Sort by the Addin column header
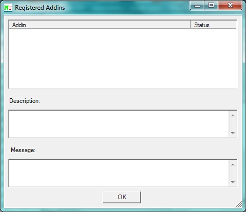The width and height of the screenshot is (246, 212). [x=99, y=25]
